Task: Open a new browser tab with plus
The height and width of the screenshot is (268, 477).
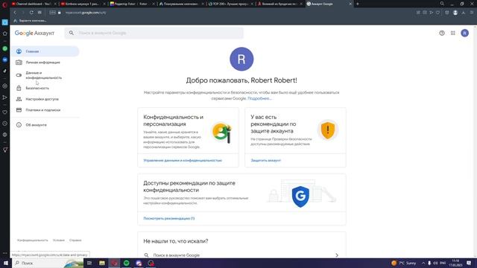Action: (x=358, y=4)
